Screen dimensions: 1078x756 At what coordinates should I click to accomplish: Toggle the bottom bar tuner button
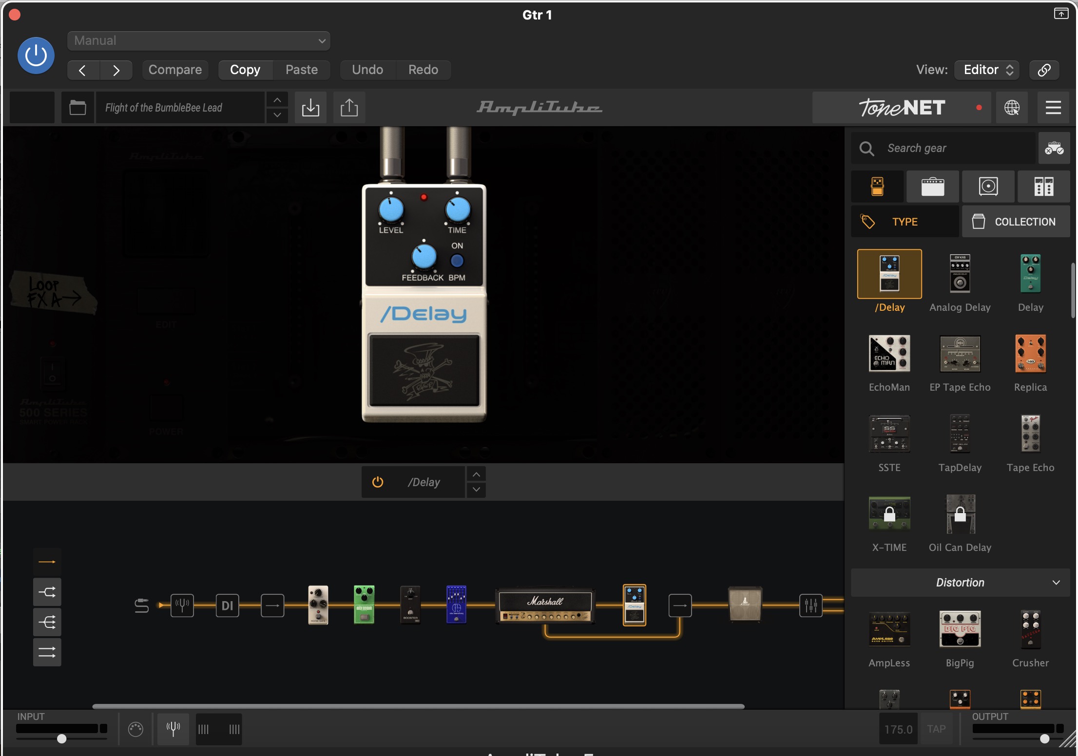pos(173,729)
